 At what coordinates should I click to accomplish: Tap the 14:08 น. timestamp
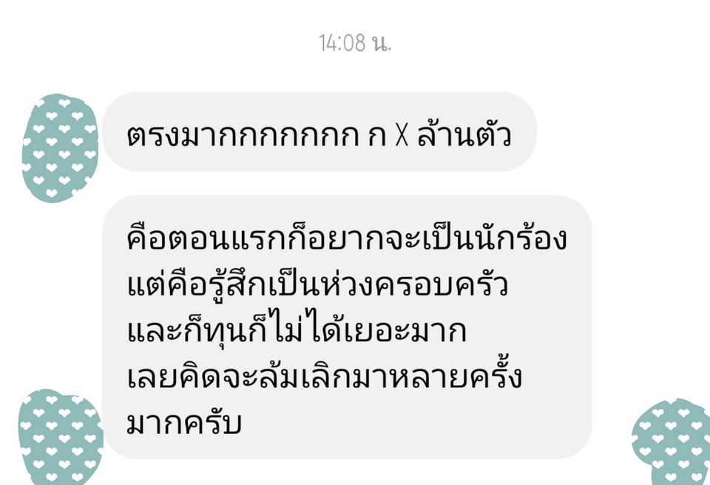tap(354, 43)
